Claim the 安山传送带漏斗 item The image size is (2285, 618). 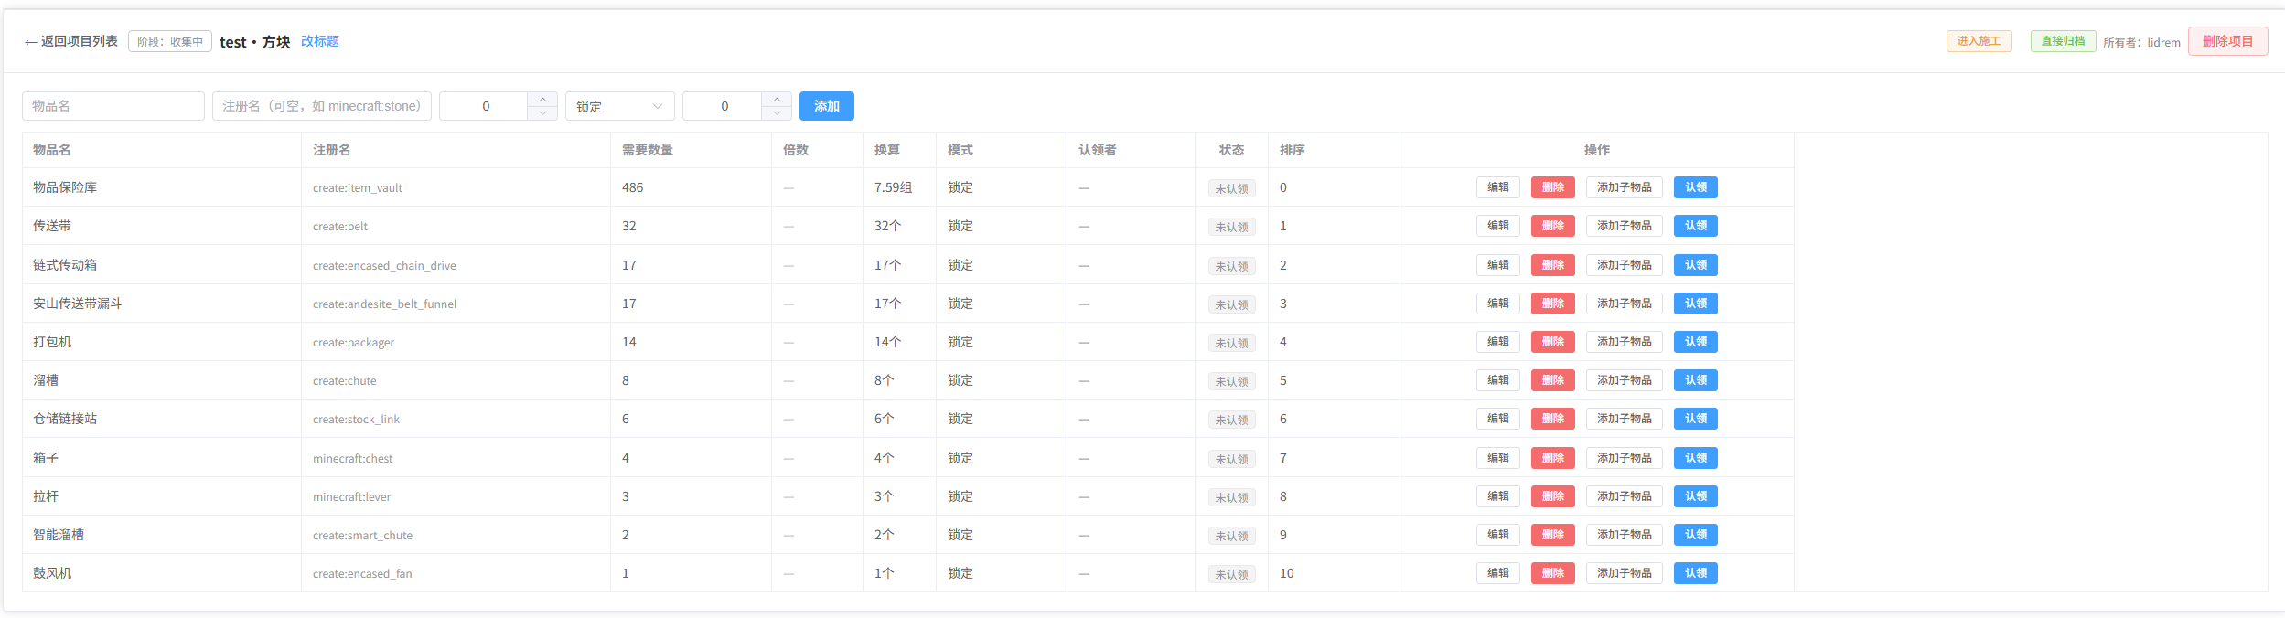(x=1696, y=304)
